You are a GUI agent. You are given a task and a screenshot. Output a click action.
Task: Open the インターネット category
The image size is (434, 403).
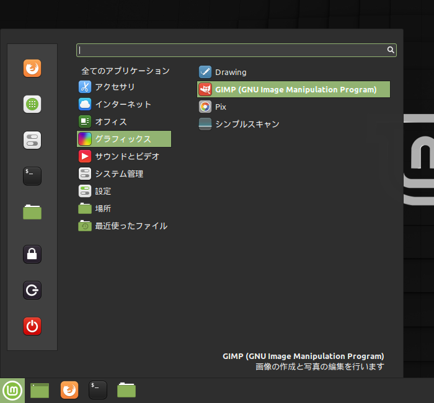tap(123, 104)
